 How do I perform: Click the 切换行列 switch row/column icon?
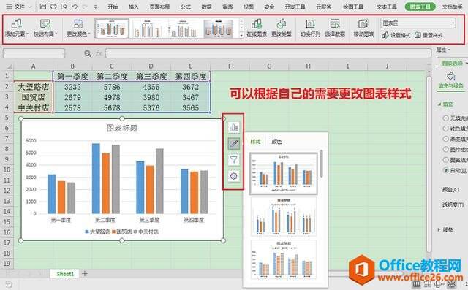(310, 28)
